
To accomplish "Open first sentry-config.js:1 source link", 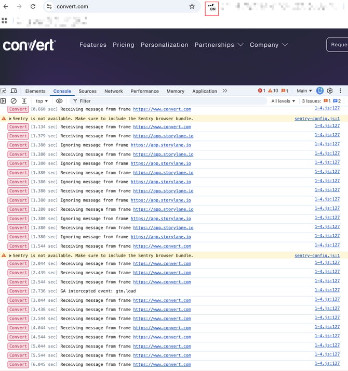I will click(317, 119).
